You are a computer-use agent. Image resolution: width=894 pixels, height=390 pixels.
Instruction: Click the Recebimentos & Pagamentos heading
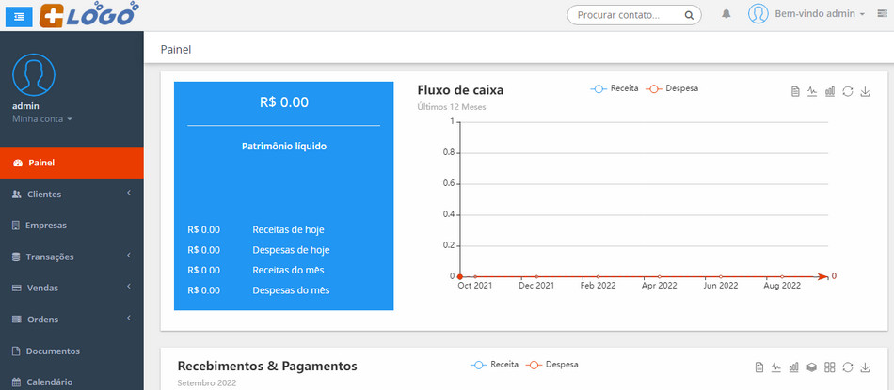(x=267, y=366)
